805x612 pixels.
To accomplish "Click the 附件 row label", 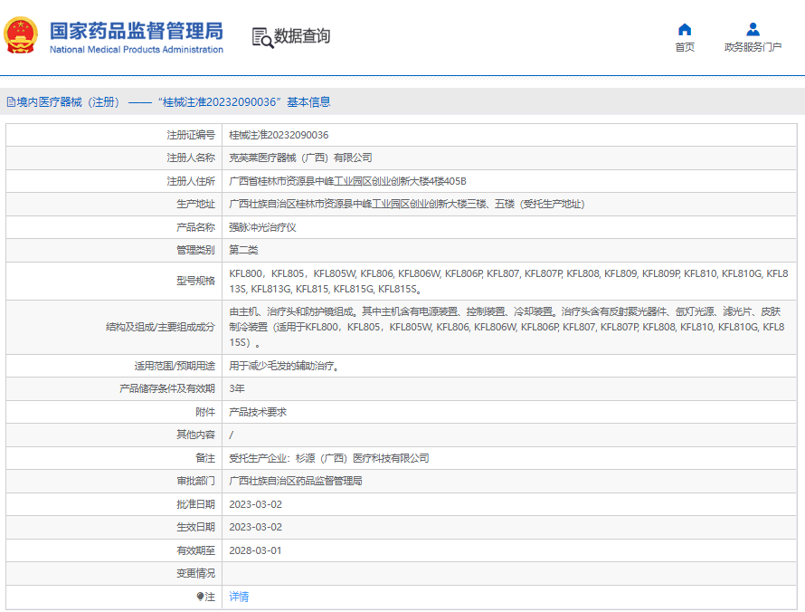I will 205,412.
